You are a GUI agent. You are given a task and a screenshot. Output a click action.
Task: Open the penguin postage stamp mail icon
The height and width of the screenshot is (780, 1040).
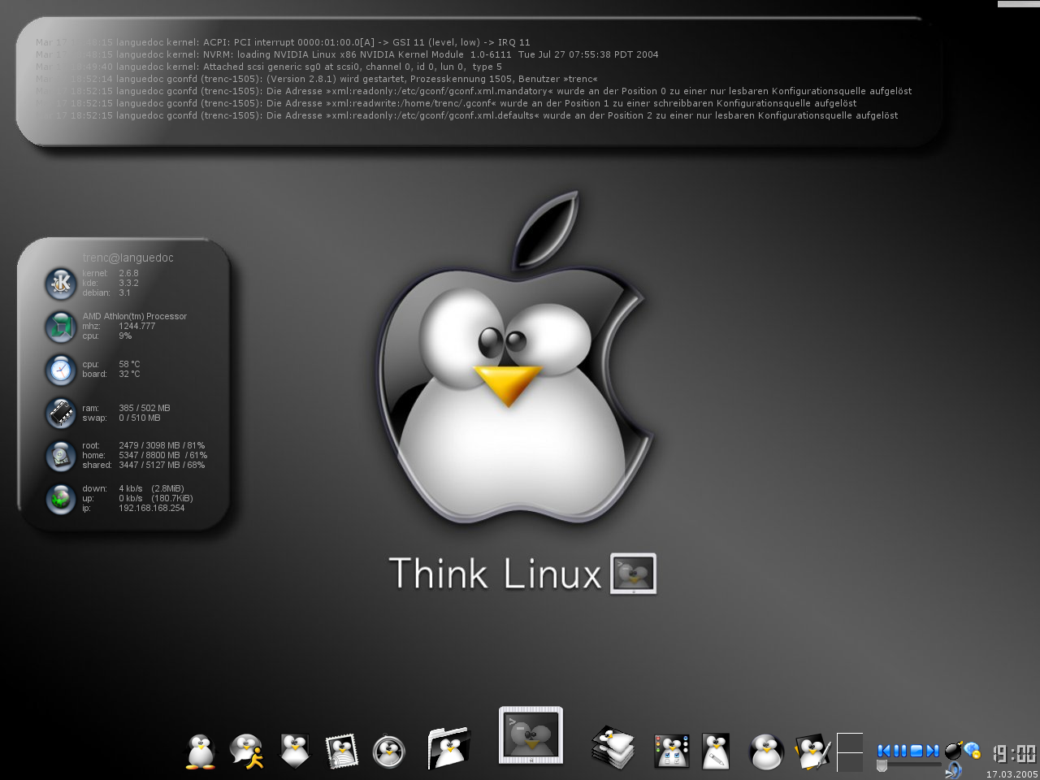tap(342, 752)
